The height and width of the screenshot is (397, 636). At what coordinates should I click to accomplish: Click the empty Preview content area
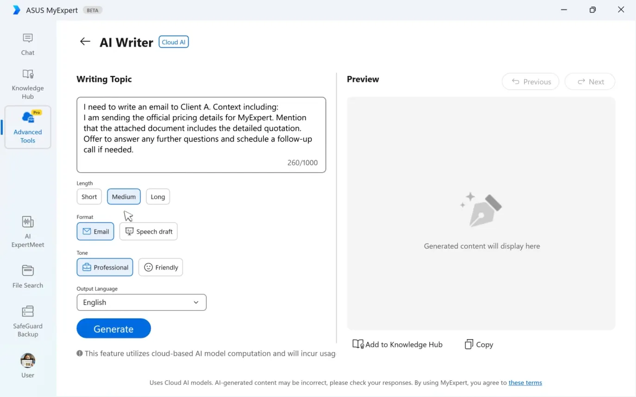point(481,213)
